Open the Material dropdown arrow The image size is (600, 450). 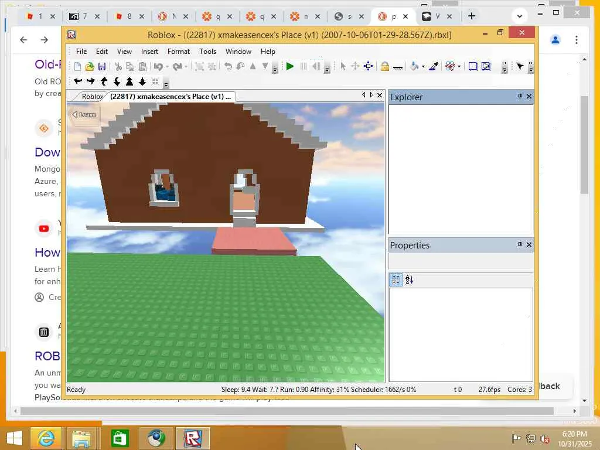pos(459,67)
